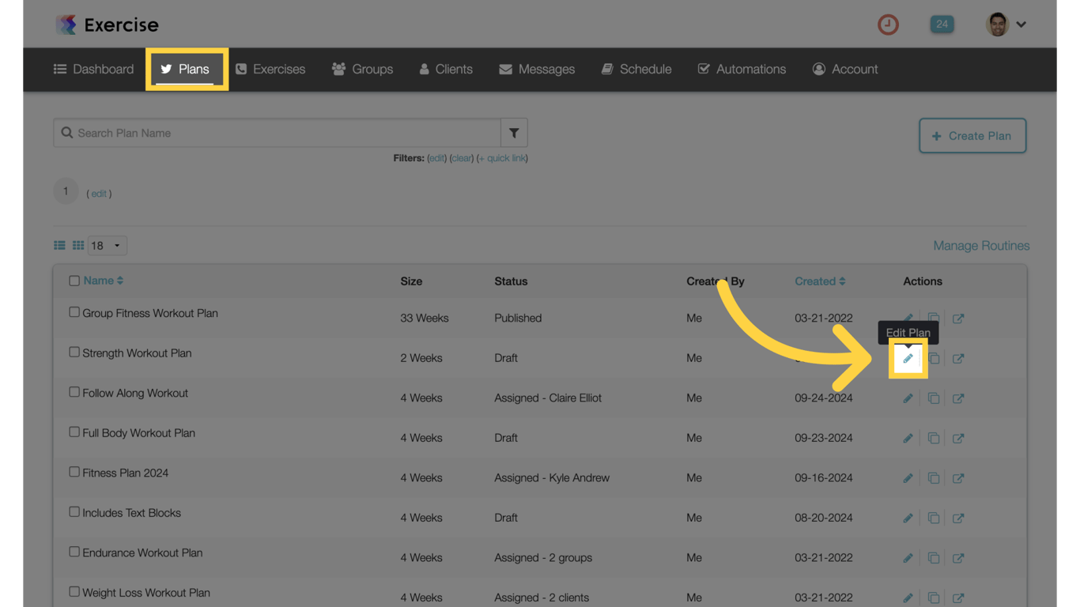Open the notifications badge showing 24
The width and height of the screenshot is (1080, 607).
pos(942,25)
